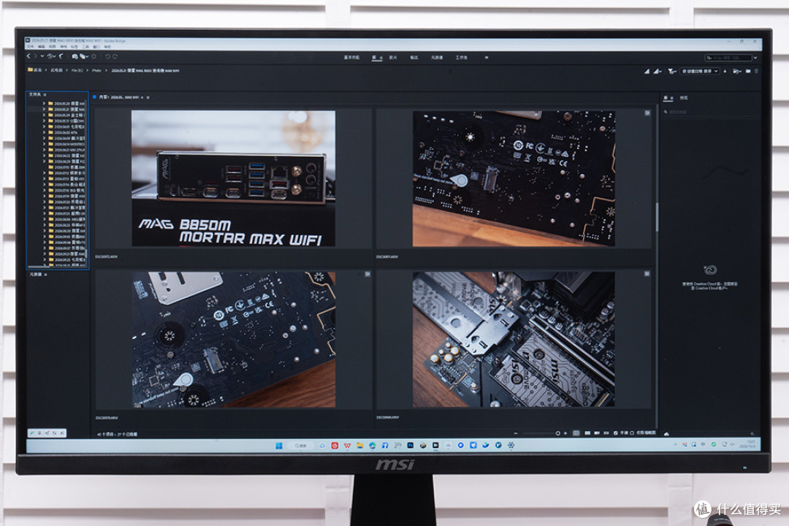
Task: Open the filter items by rating funnel
Action: pos(671,72)
